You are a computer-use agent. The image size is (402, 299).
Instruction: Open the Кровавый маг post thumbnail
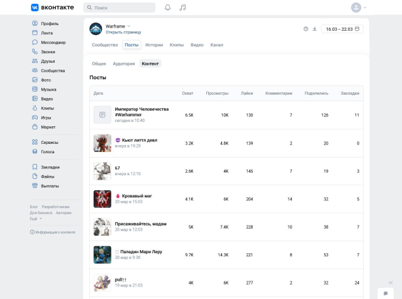point(102,199)
